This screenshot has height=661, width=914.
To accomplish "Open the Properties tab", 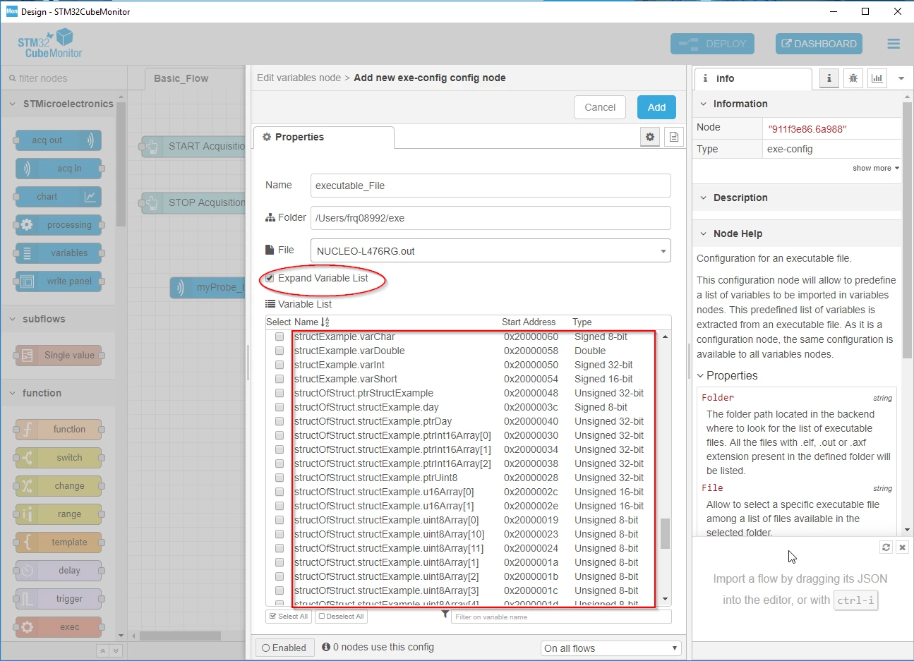I will (x=323, y=137).
